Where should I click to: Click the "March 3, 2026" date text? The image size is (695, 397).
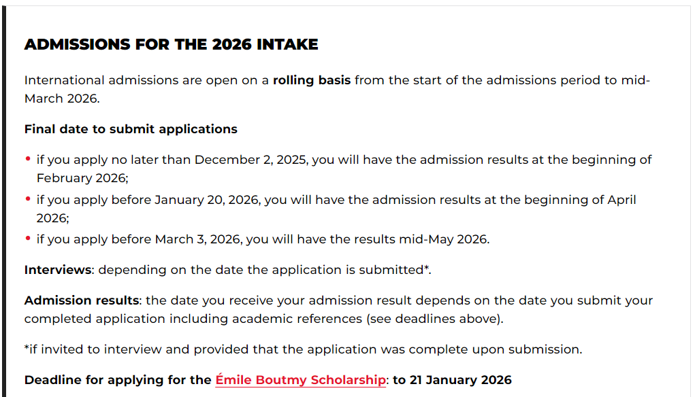[199, 239]
